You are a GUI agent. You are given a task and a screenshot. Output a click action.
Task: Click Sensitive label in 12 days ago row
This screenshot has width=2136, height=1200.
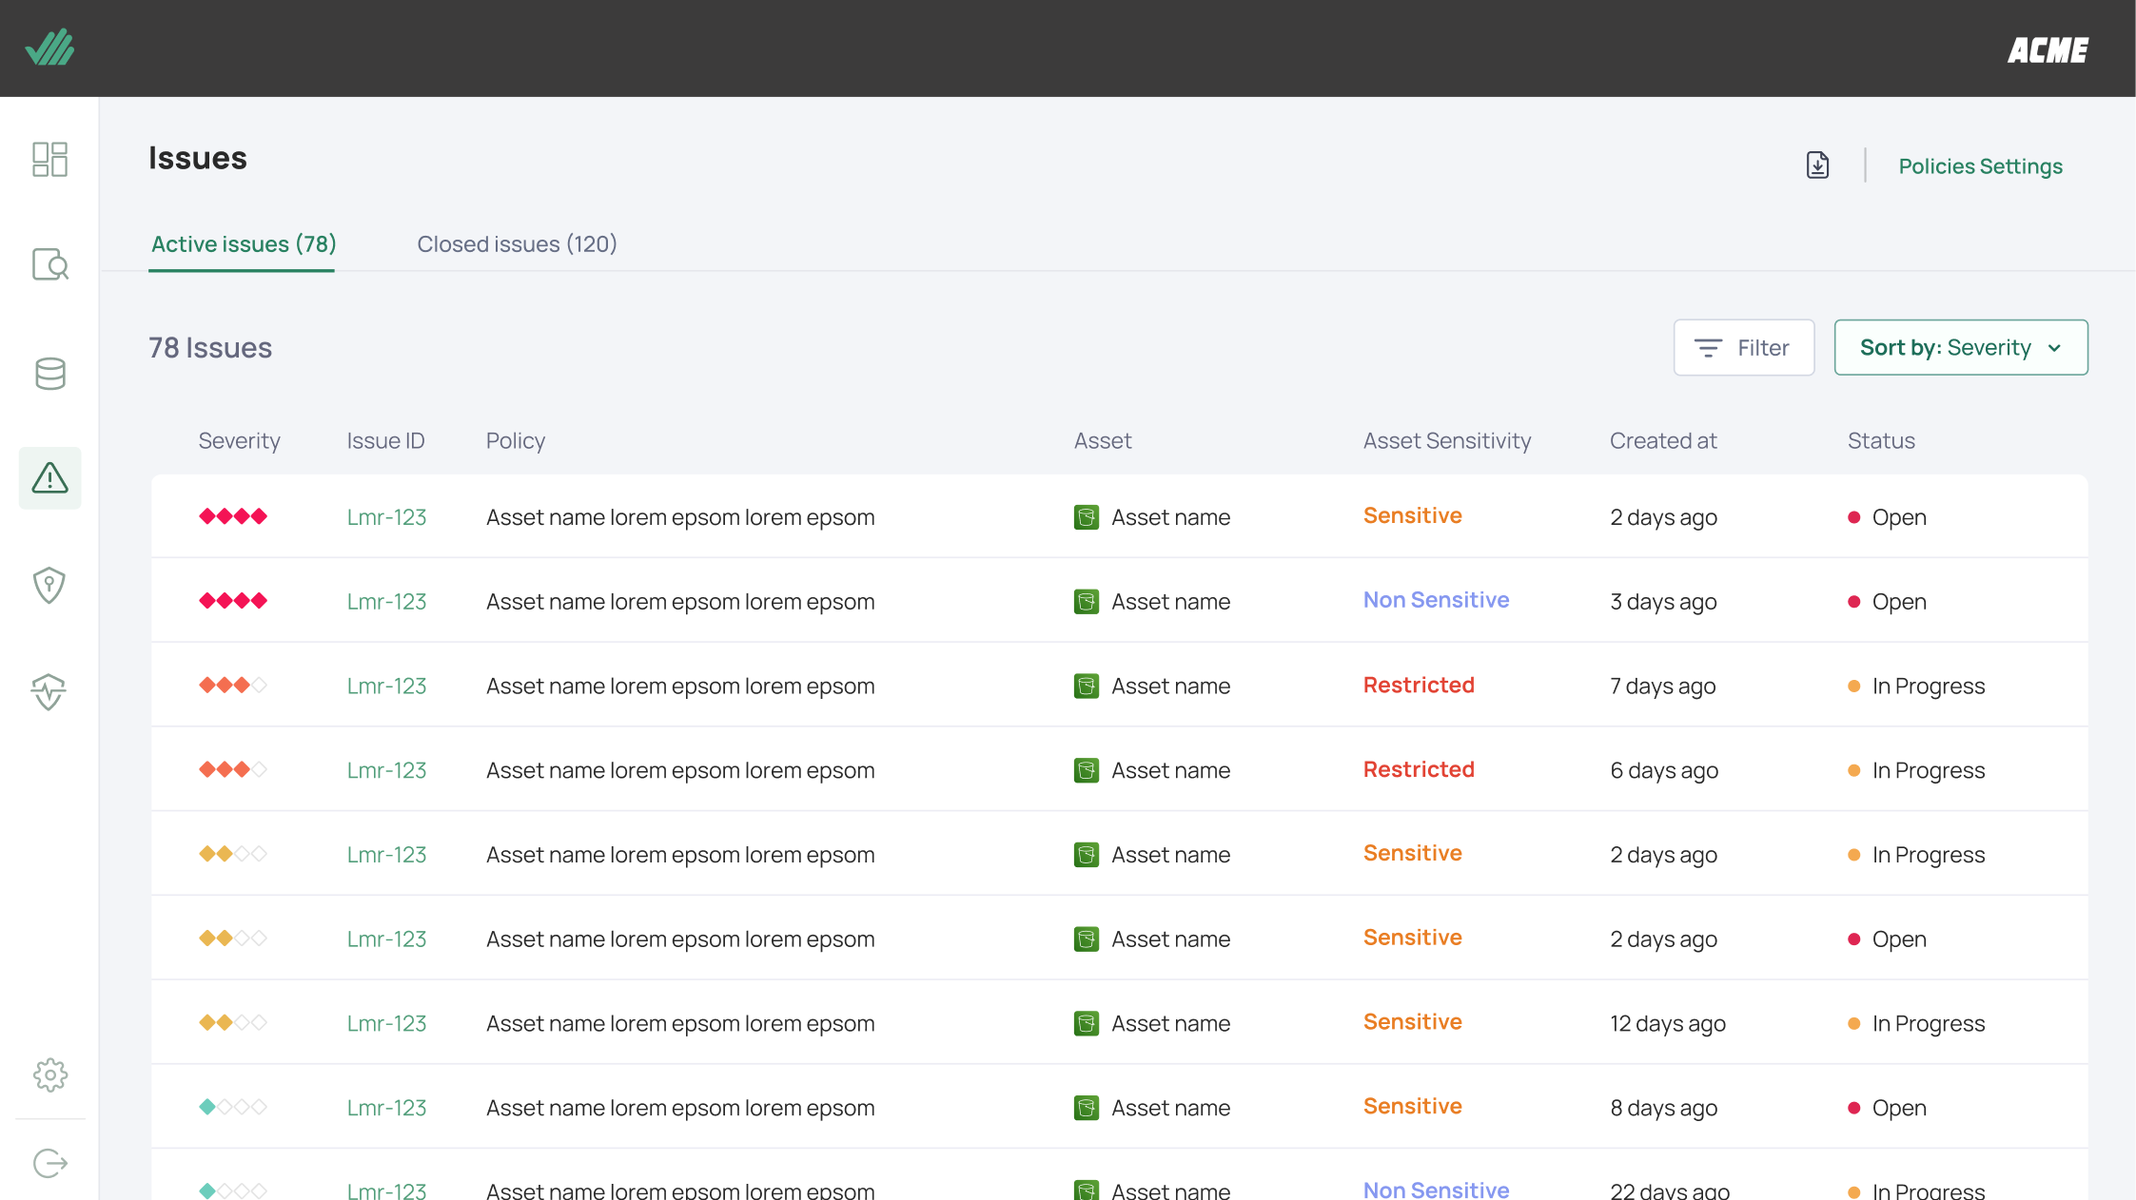pos(1412,1022)
